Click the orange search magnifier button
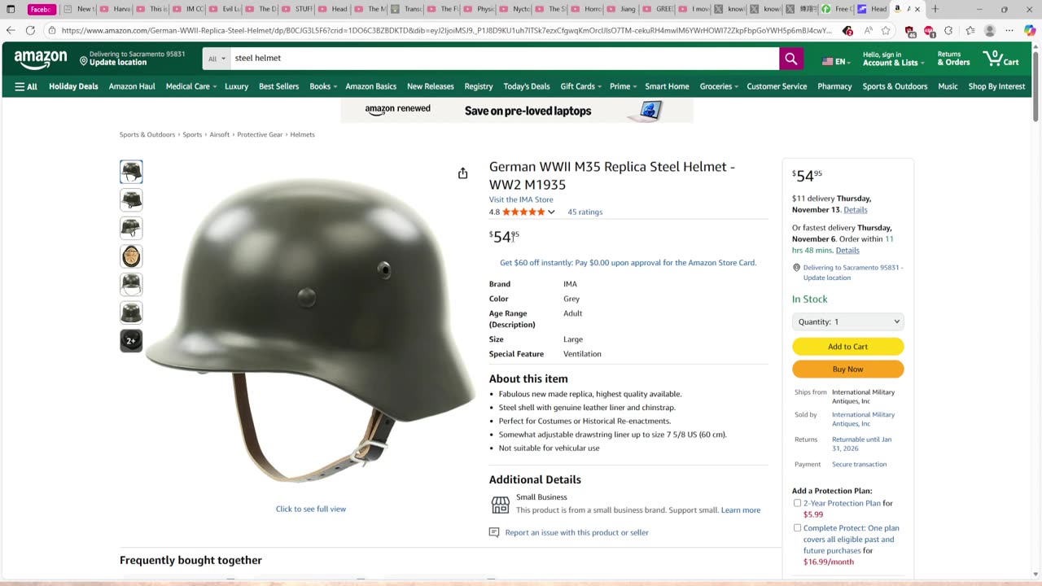This screenshot has height=586, width=1042. point(790,59)
